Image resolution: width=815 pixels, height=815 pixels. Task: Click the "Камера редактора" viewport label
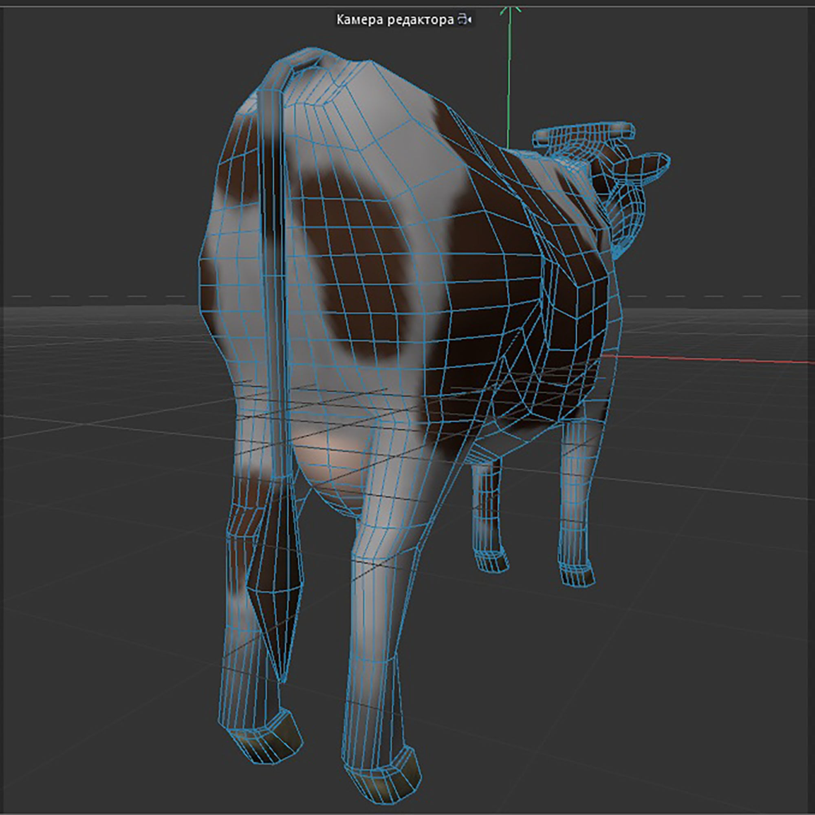(394, 20)
